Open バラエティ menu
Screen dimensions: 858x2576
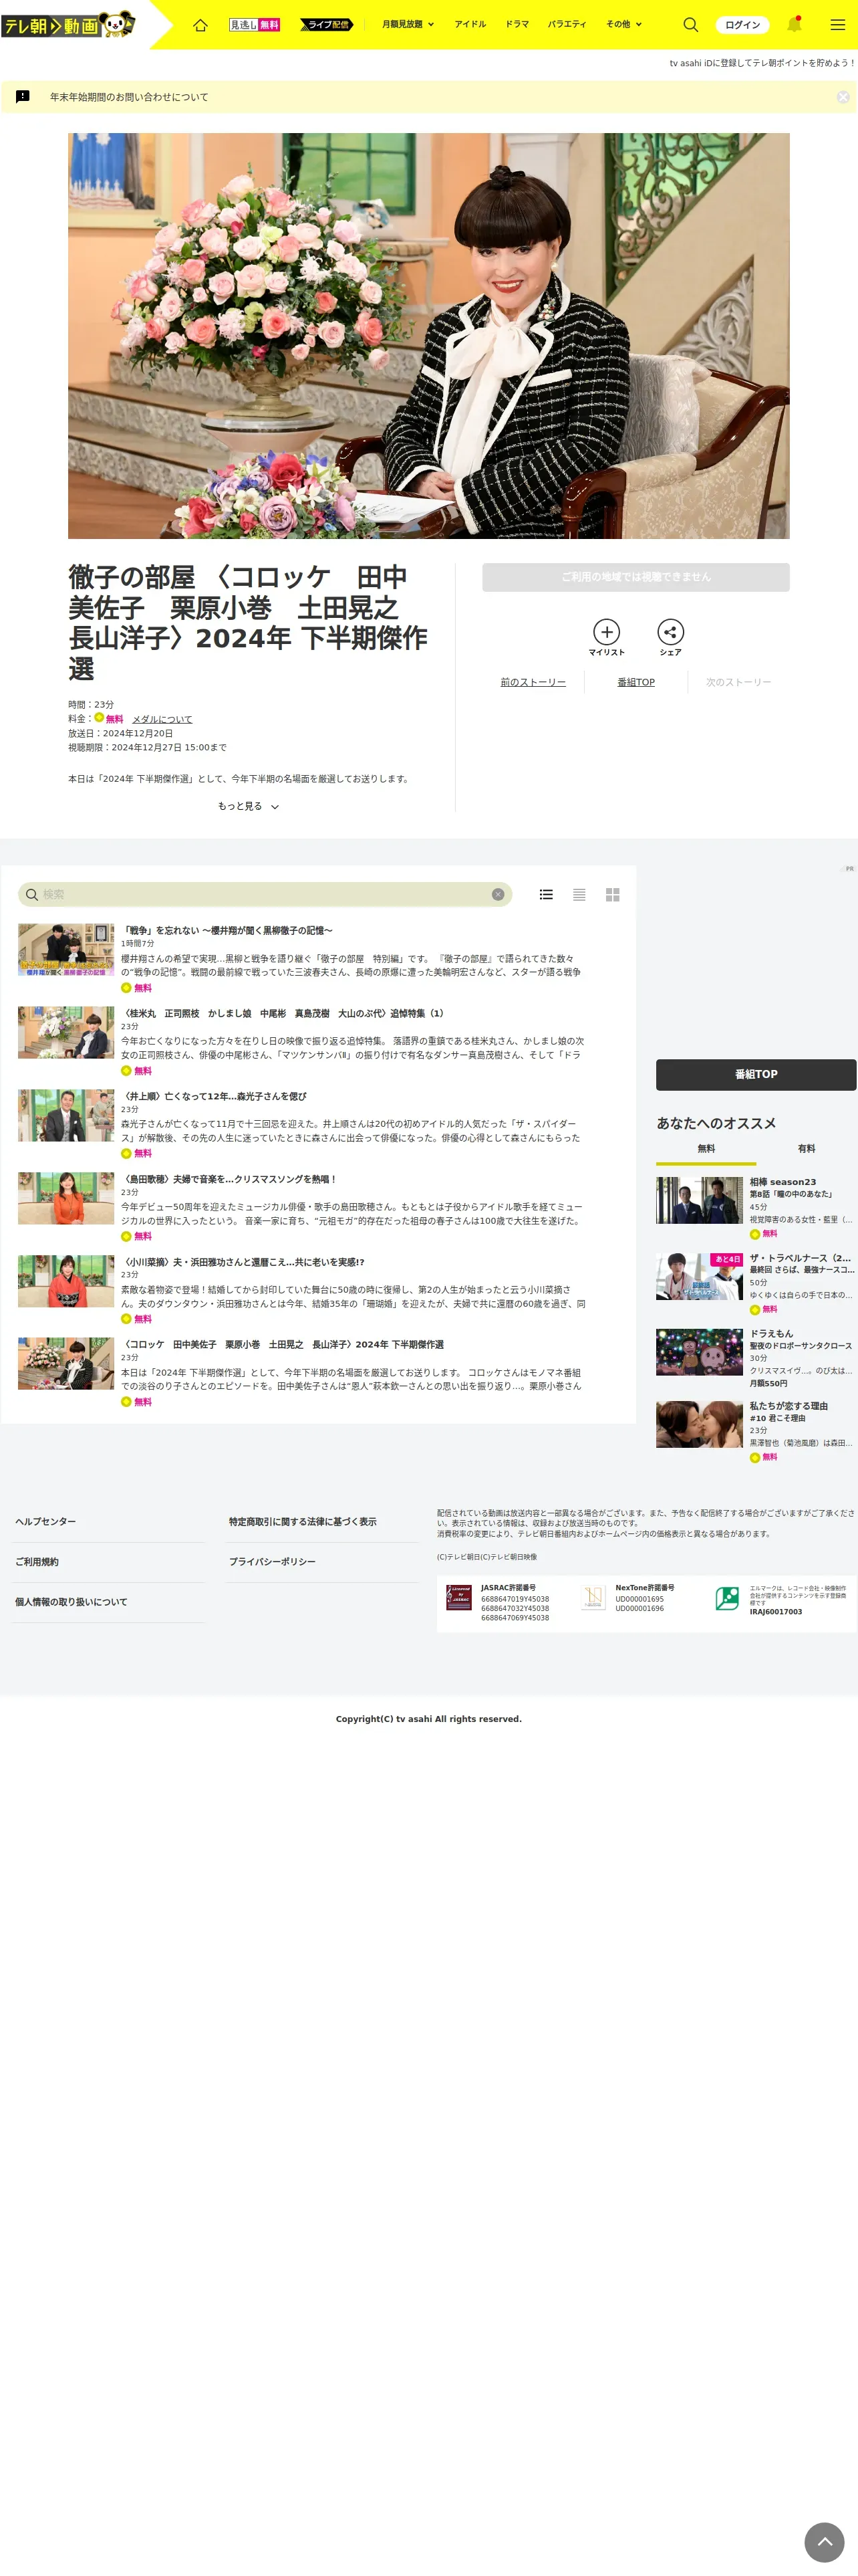tap(567, 24)
